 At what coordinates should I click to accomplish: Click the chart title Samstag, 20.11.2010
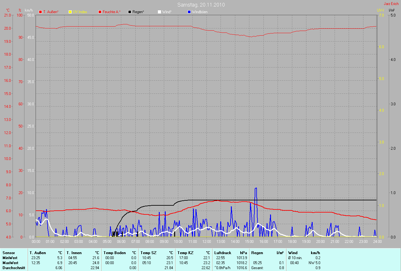201,5
